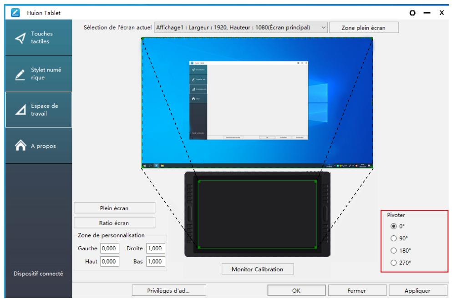The height and width of the screenshot is (299, 452).
Task: Click the Fermer button
Action: 357,290
